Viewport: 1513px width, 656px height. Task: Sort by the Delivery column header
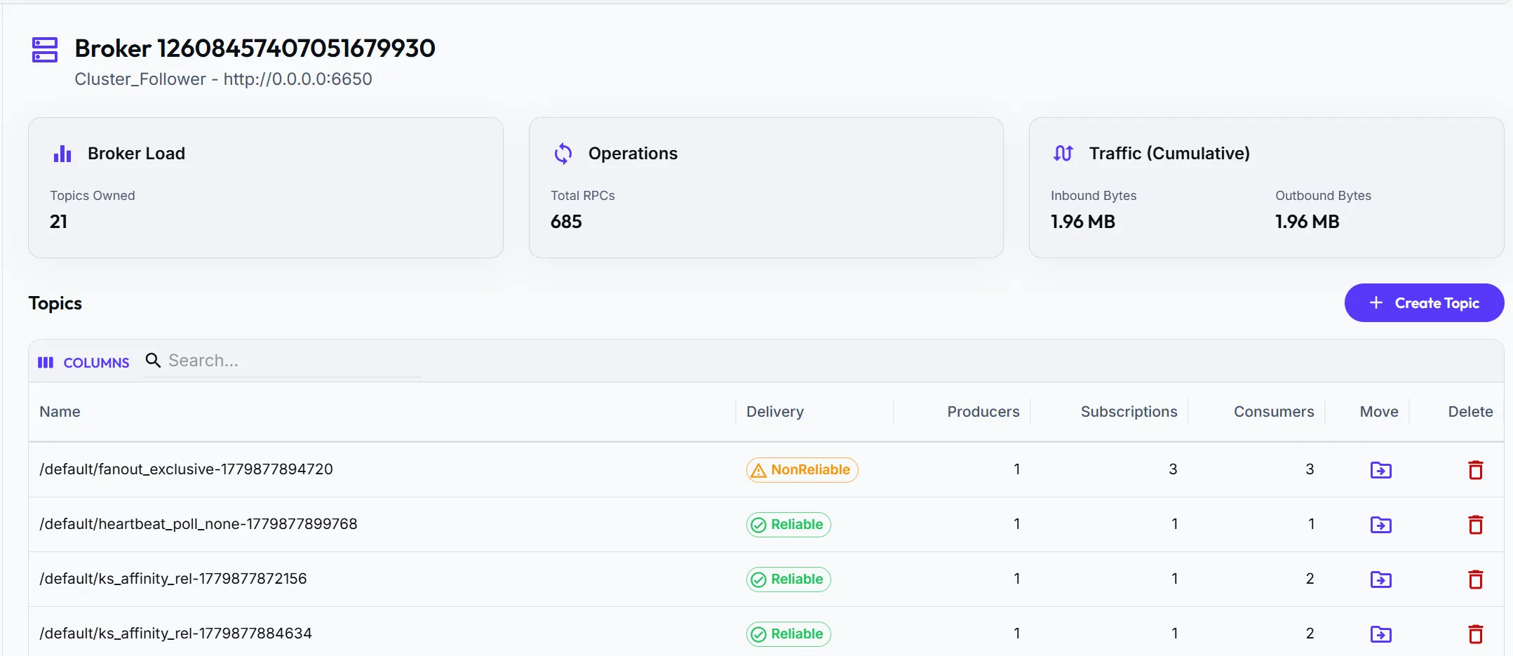(x=775, y=412)
